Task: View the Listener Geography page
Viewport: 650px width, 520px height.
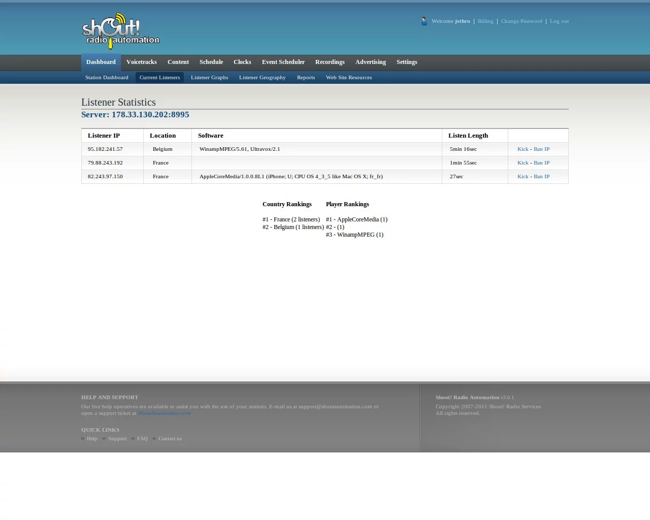Action: (x=262, y=78)
